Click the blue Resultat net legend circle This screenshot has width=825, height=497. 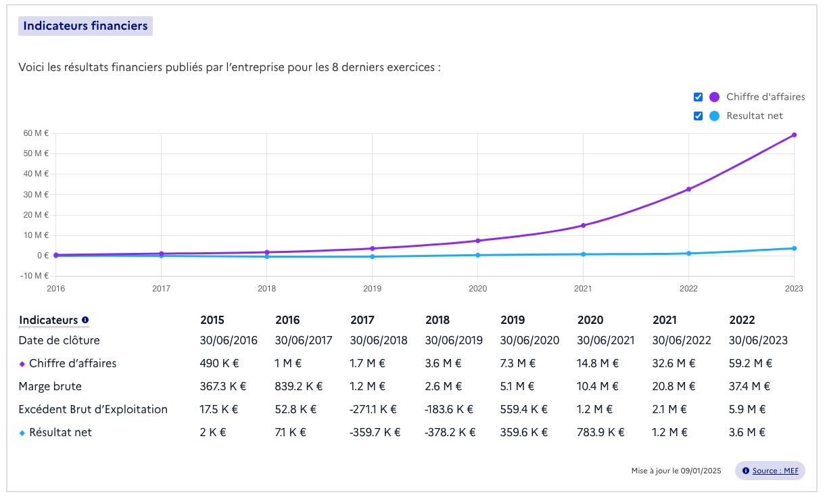click(715, 116)
